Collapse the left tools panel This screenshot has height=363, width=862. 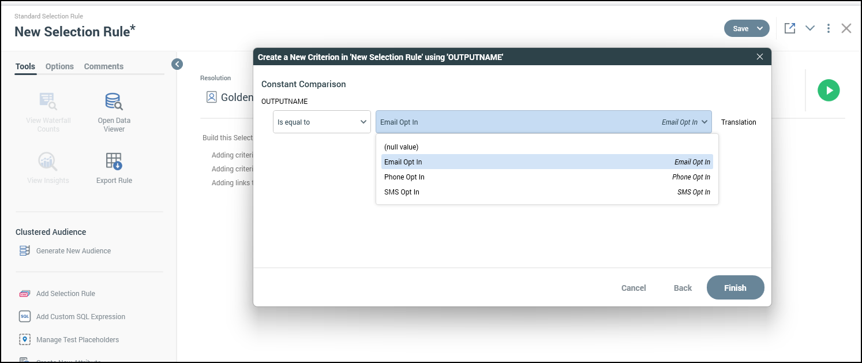click(177, 64)
